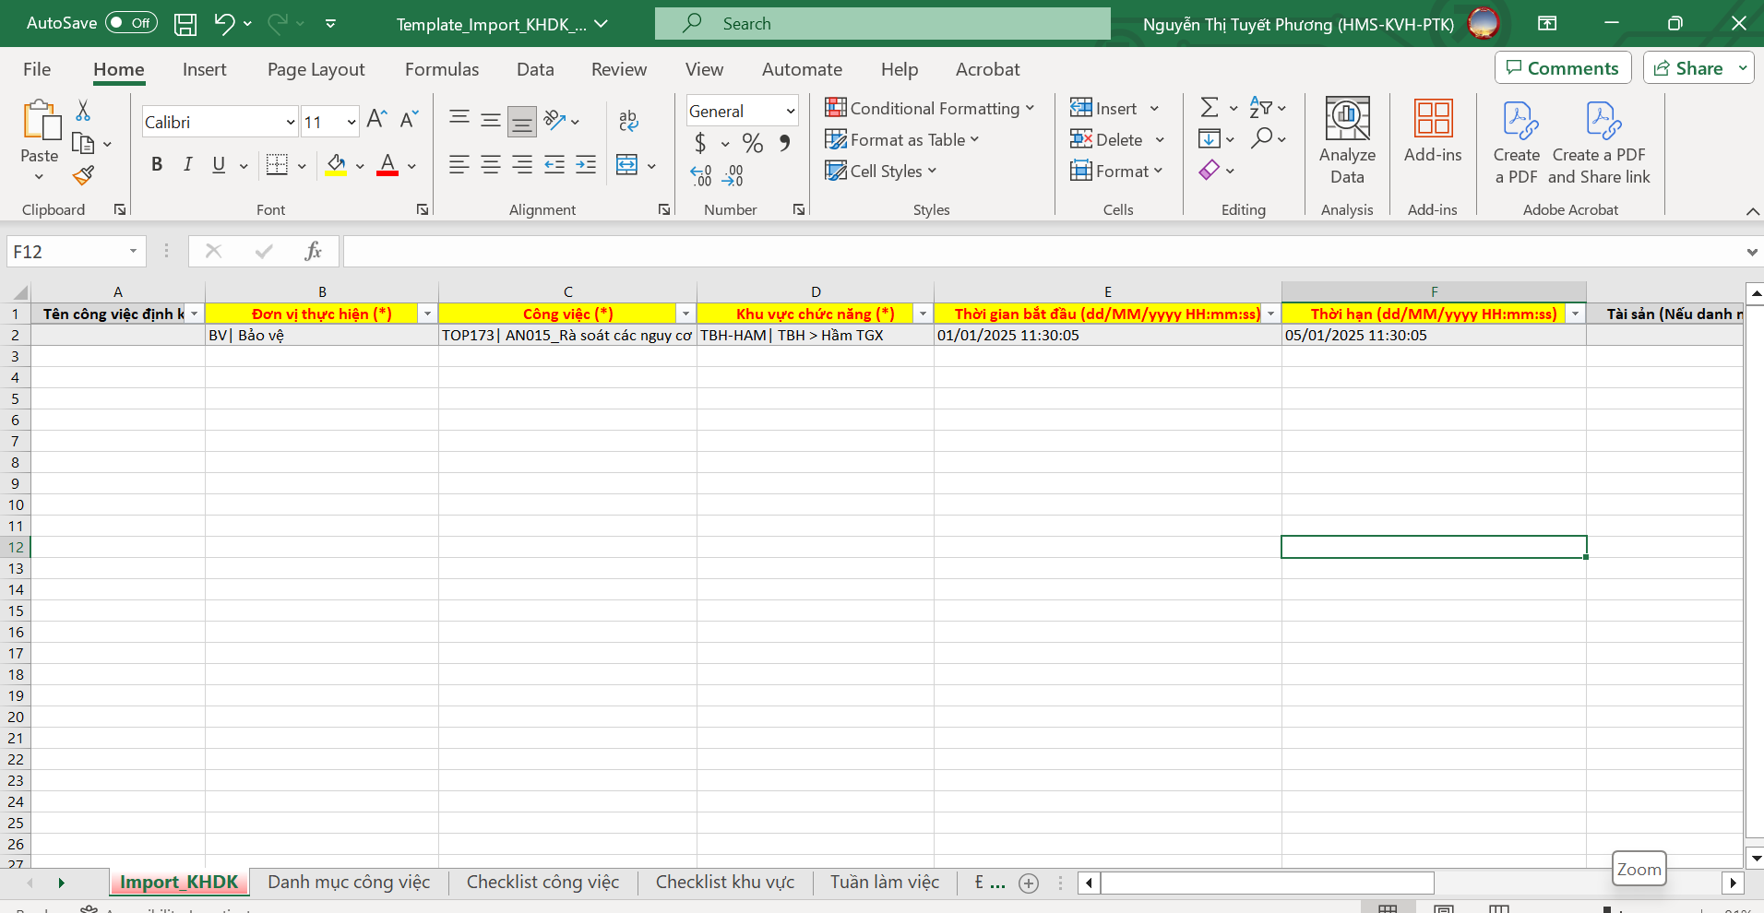Viewport: 1764px width, 913px height.
Task: Click the Comments button
Action: coord(1562,68)
